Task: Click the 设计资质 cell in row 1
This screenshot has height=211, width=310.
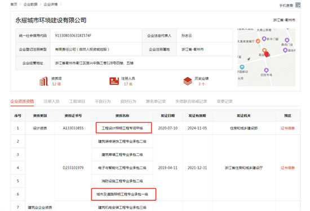Action: pyautogui.click(x=40, y=128)
